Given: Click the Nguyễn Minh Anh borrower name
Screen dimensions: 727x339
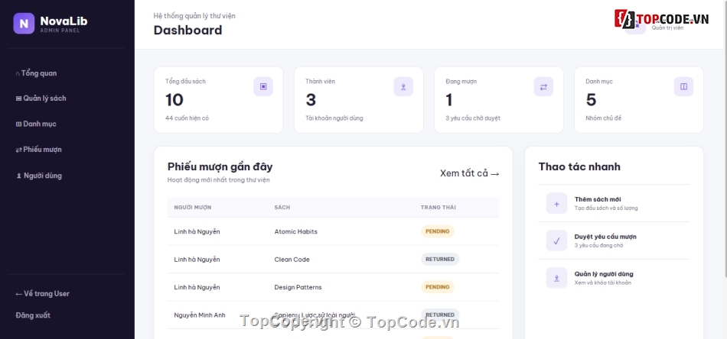Looking at the screenshot, I should 200,315.
